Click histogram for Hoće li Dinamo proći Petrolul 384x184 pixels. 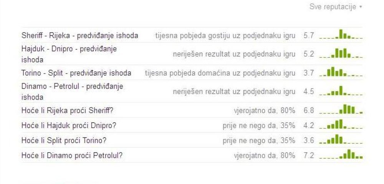point(341,154)
